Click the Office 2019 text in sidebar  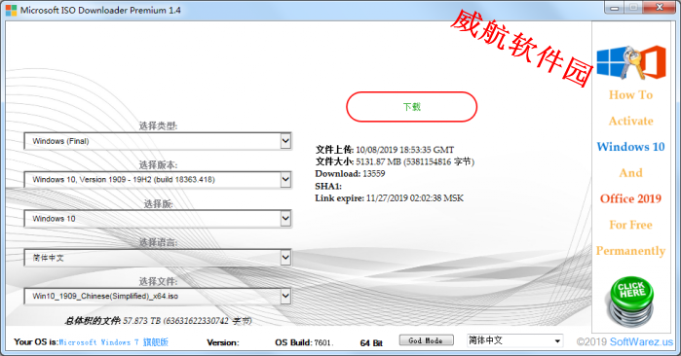[630, 198]
